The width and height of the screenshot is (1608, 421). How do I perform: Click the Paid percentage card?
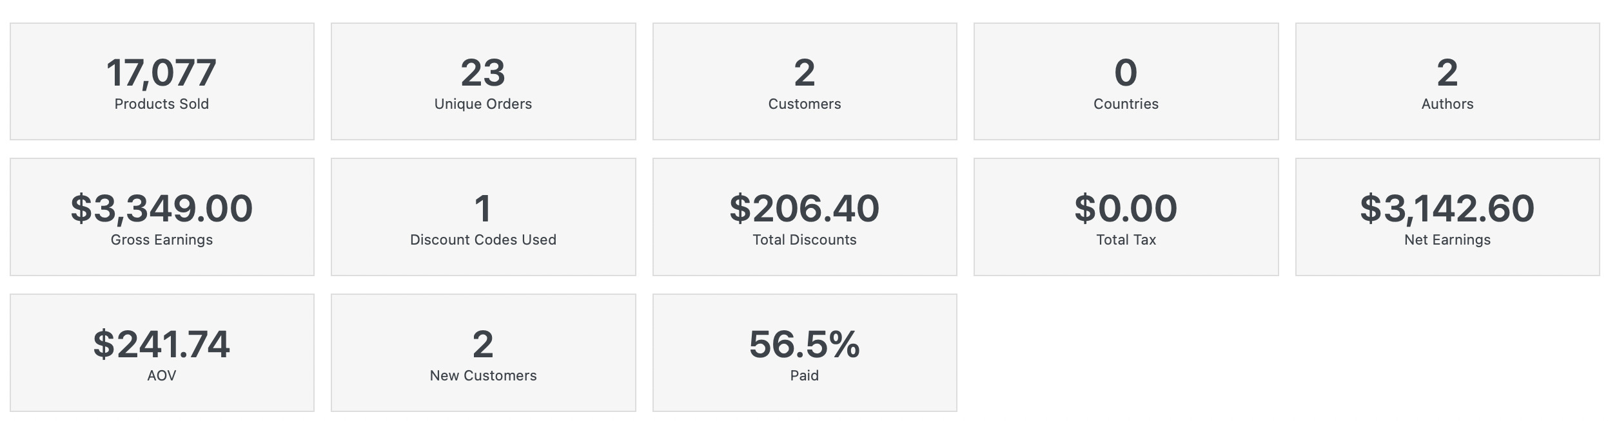(x=805, y=353)
